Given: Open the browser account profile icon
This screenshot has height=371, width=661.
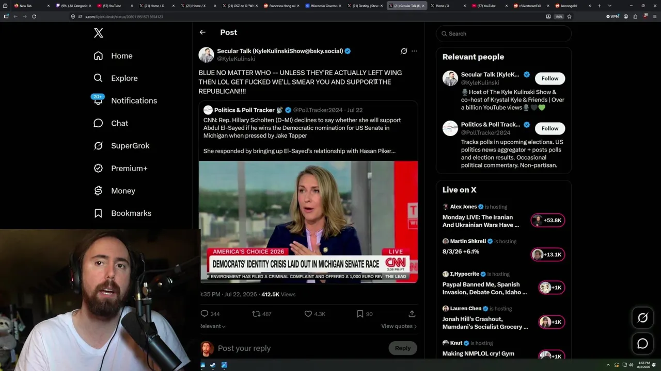Looking at the screenshot, I should pos(626,16).
